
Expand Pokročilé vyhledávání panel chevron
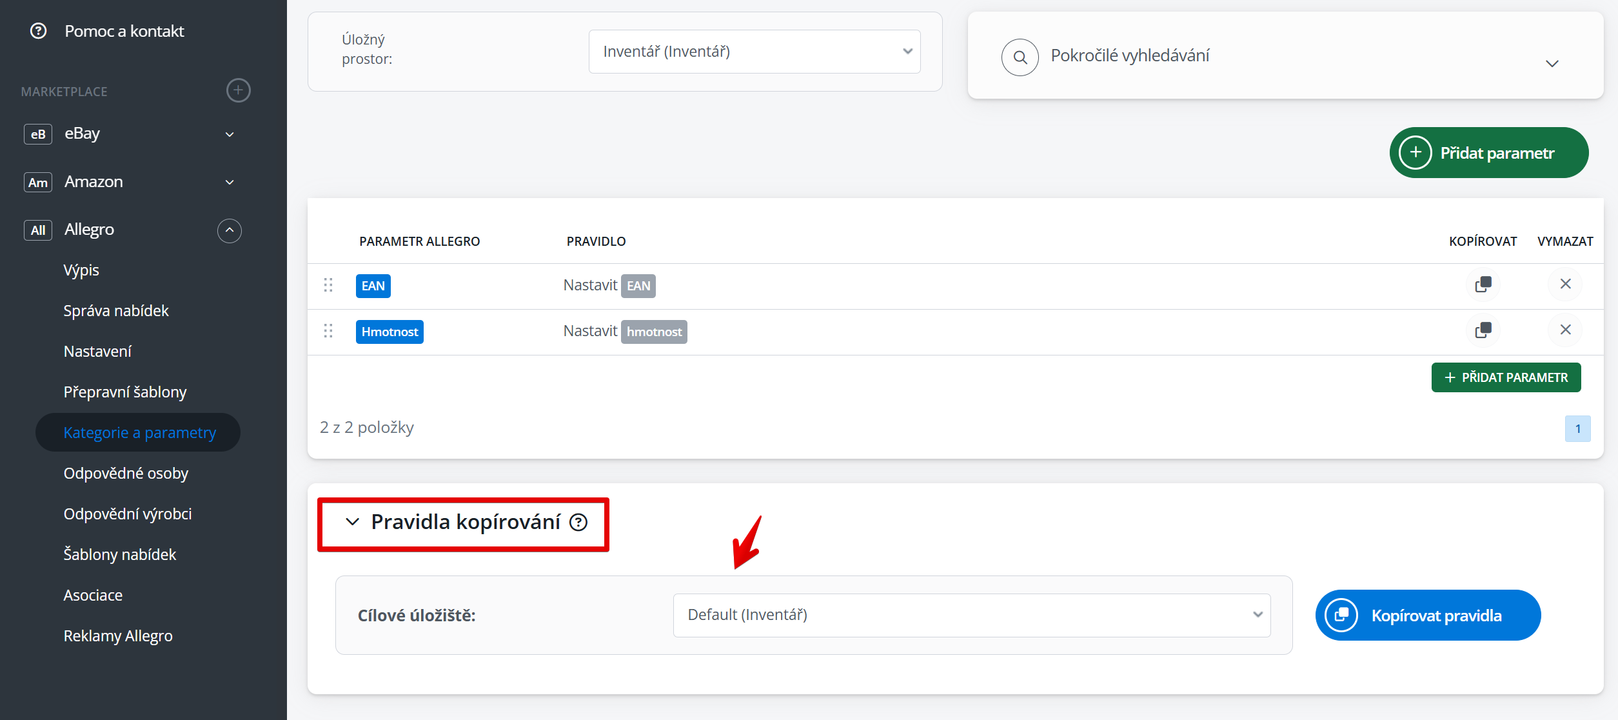coord(1552,63)
